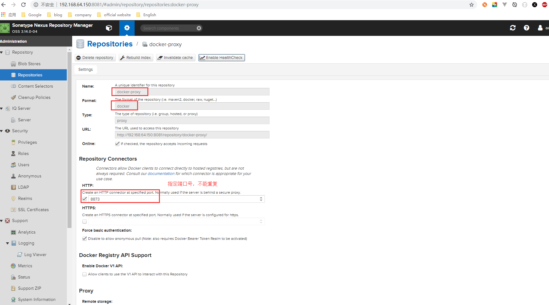The width and height of the screenshot is (549, 305).
Task: Click the Roles person icon
Action: pyautogui.click(x=13, y=153)
